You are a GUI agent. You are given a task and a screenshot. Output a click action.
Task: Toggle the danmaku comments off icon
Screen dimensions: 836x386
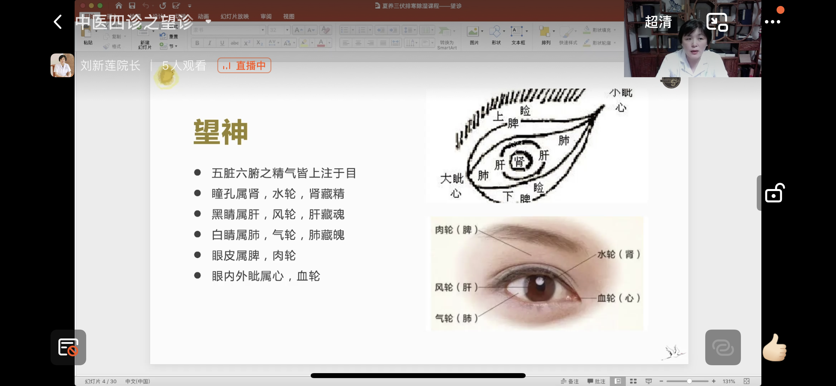point(68,347)
